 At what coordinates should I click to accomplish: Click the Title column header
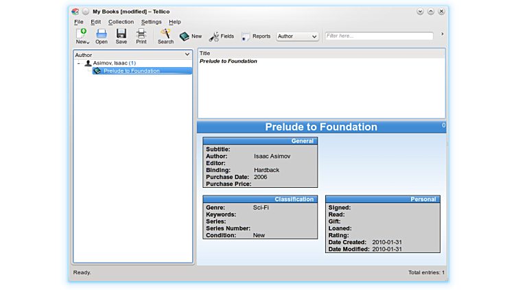point(321,53)
